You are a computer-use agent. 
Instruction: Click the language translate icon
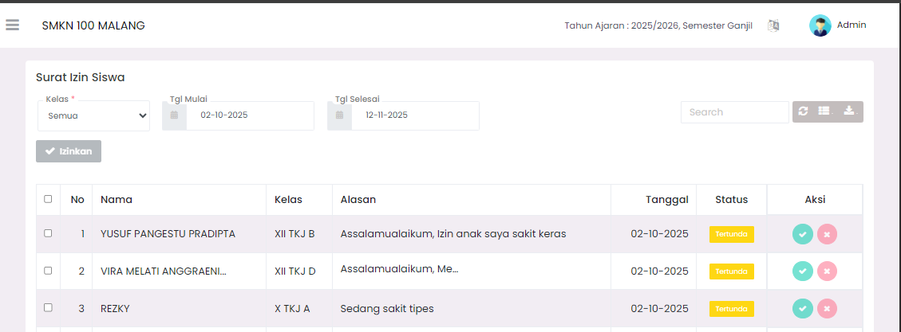click(773, 25)
